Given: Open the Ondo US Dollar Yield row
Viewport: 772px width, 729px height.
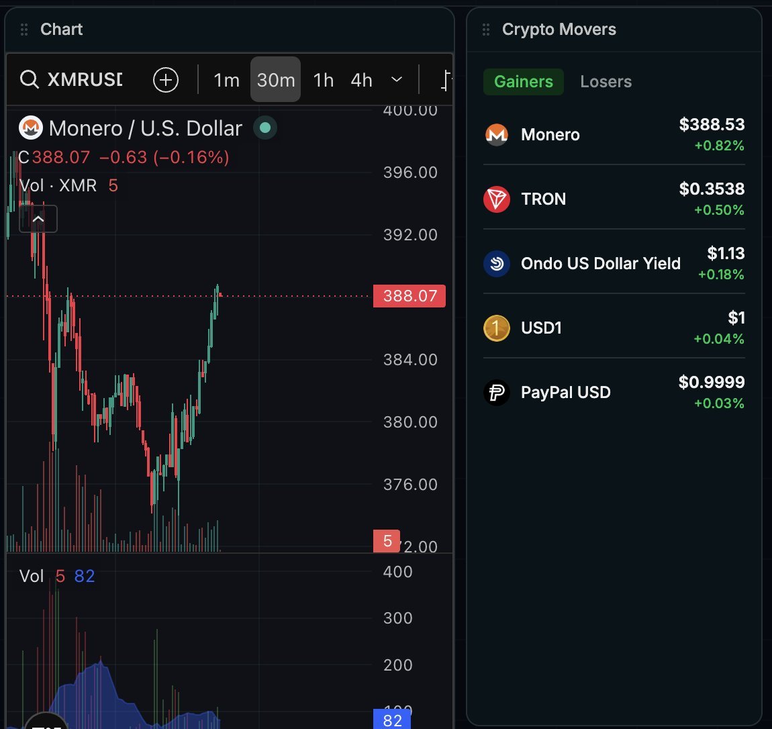Looking at the screenshot, I should coord(614,263).
